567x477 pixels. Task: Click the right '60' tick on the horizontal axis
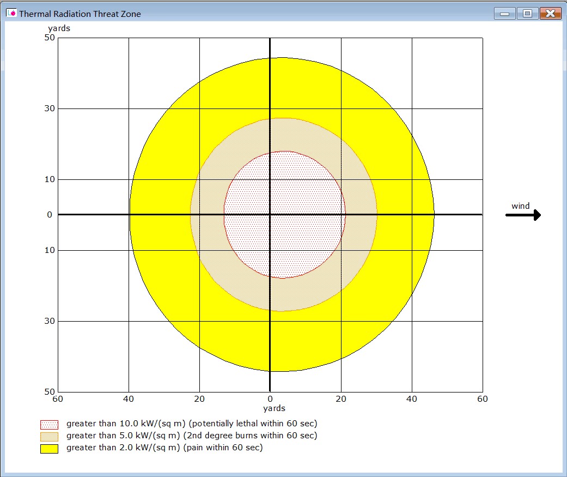483,399
